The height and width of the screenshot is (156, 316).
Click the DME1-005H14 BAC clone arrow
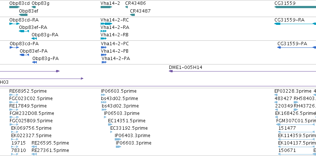click(x=242, y=71)
